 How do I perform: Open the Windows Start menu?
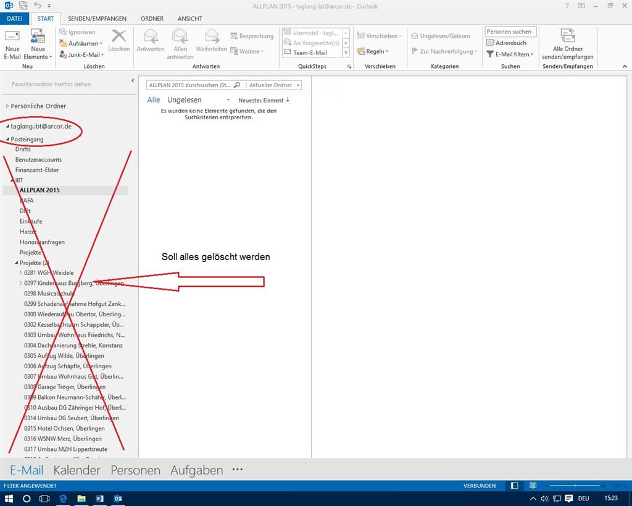(9, 499)
